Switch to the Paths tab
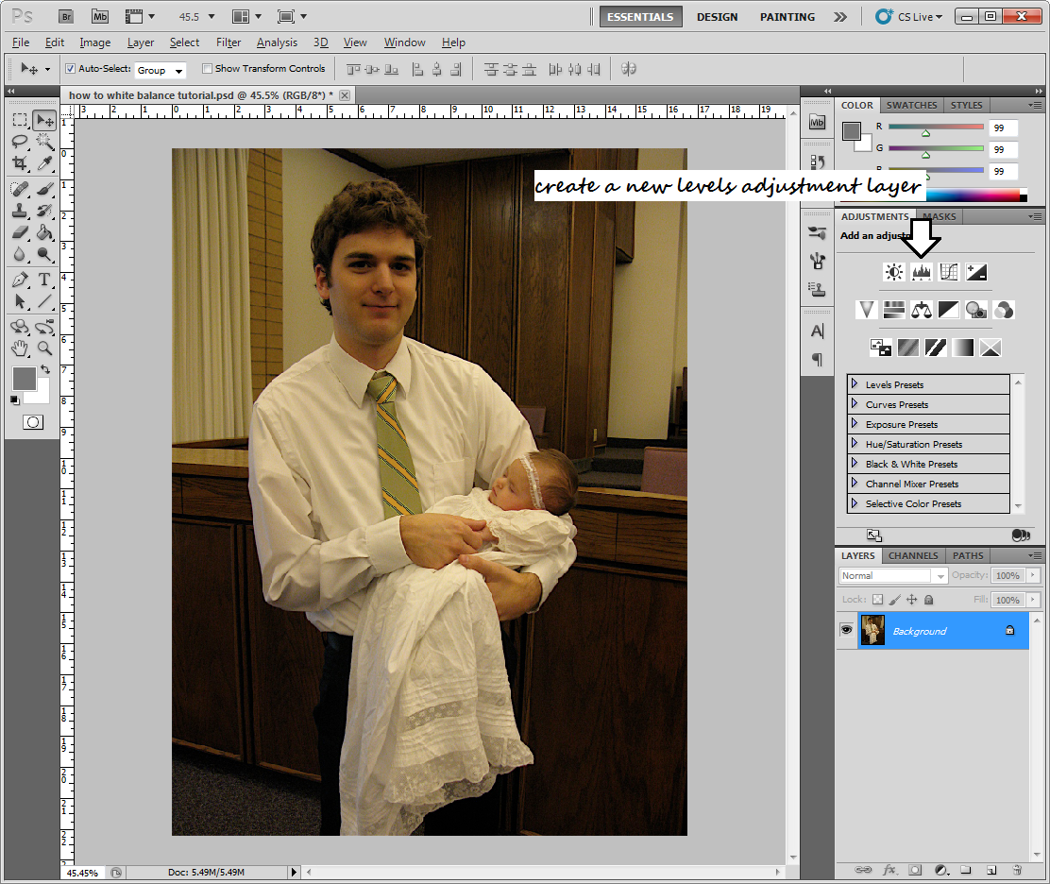1050x884 pixels. [x=968, y=556]
